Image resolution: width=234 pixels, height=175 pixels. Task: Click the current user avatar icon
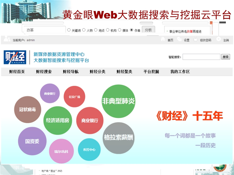click(7, 39)
